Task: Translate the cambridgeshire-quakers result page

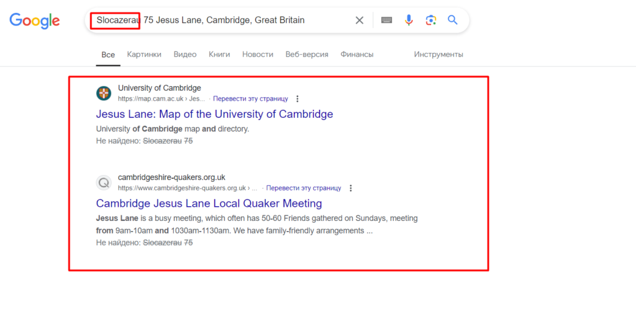Action: [304, 188]
